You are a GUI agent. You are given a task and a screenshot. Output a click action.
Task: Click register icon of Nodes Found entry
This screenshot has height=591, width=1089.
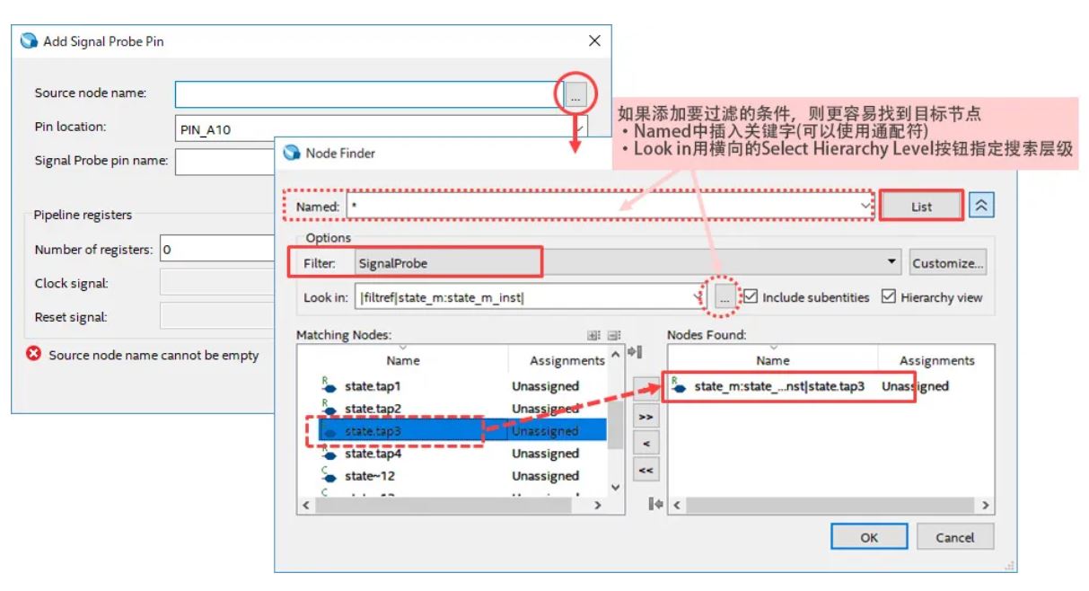click(680, 386)
